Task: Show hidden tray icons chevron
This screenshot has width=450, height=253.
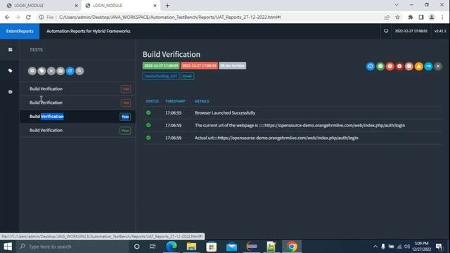Action: pos(375,247)
